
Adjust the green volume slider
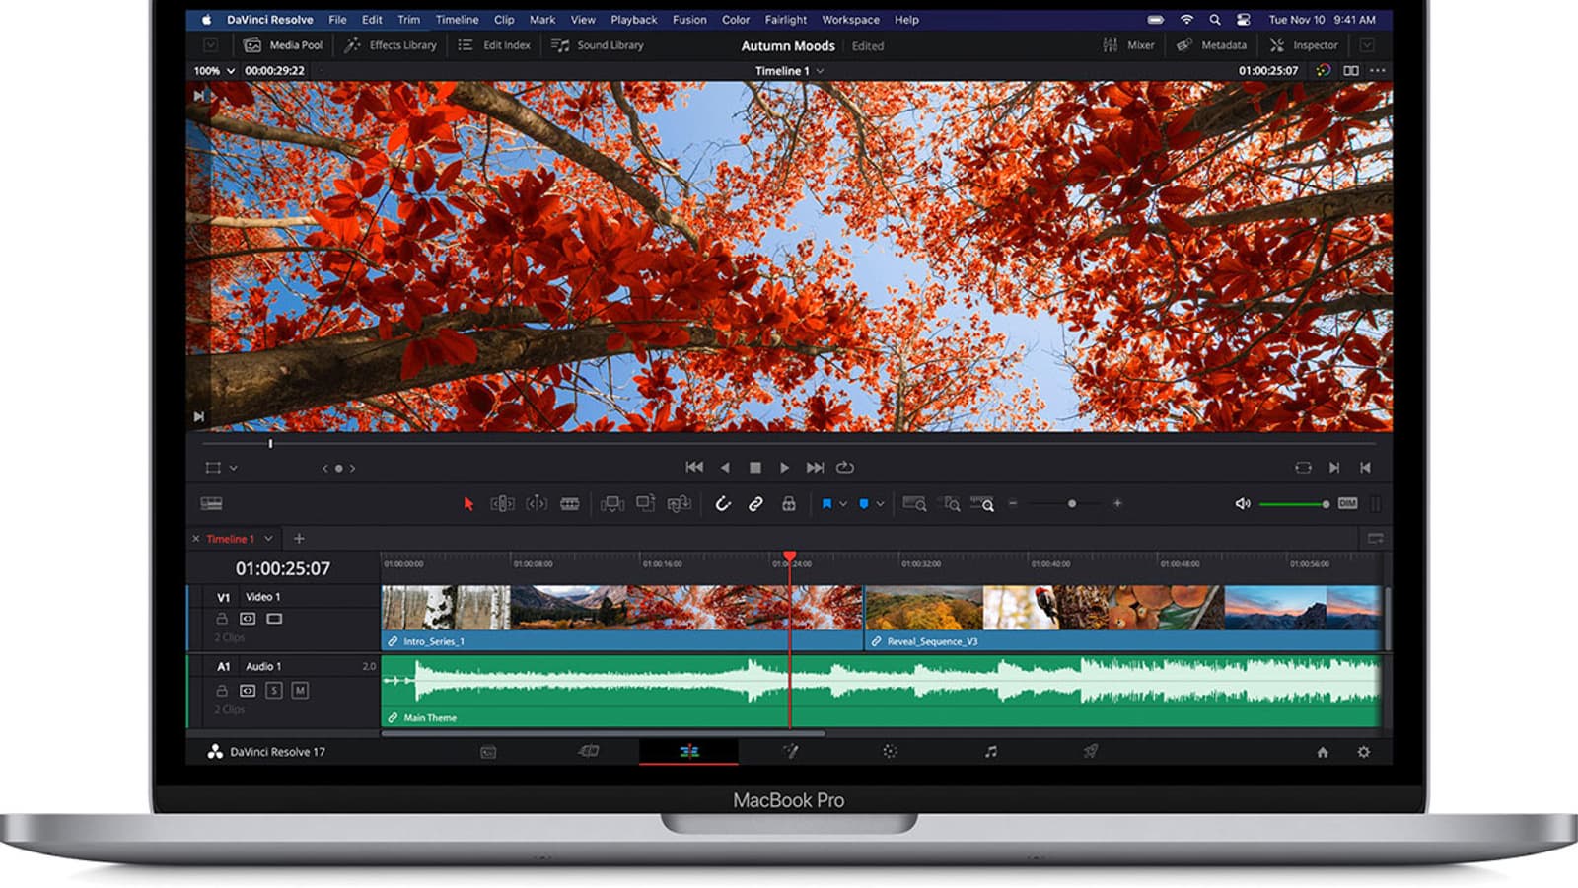point(1295,504)
